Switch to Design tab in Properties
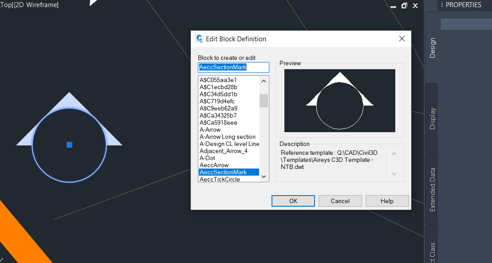Viewport: 492px width, 263px height. tap(433, 48)
